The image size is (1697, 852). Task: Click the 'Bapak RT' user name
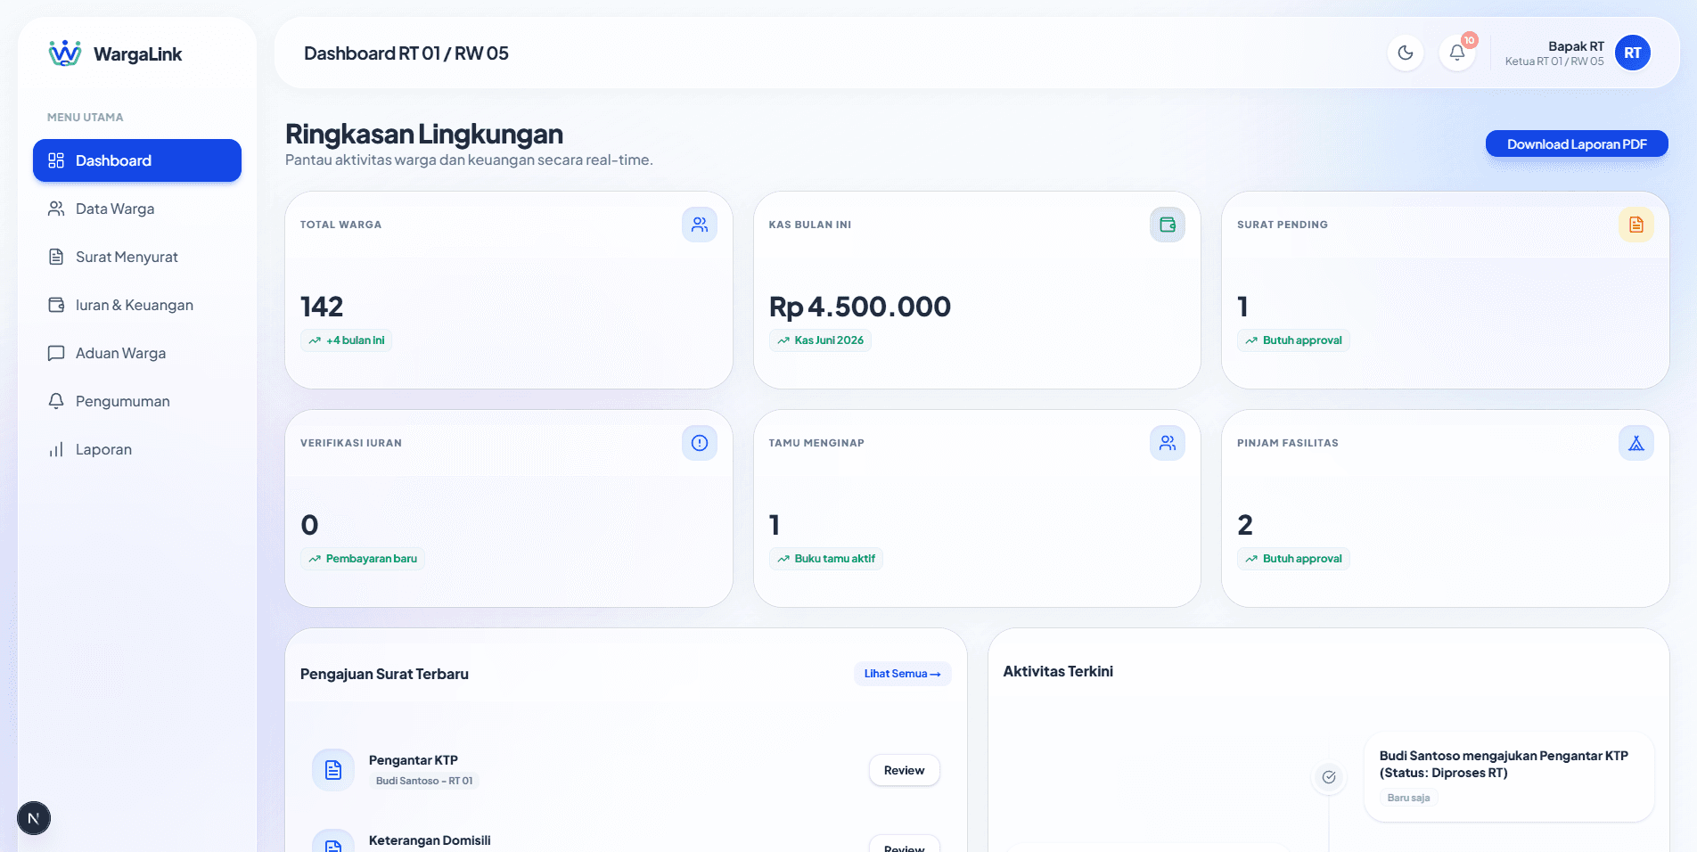(x=1576, y=46)
